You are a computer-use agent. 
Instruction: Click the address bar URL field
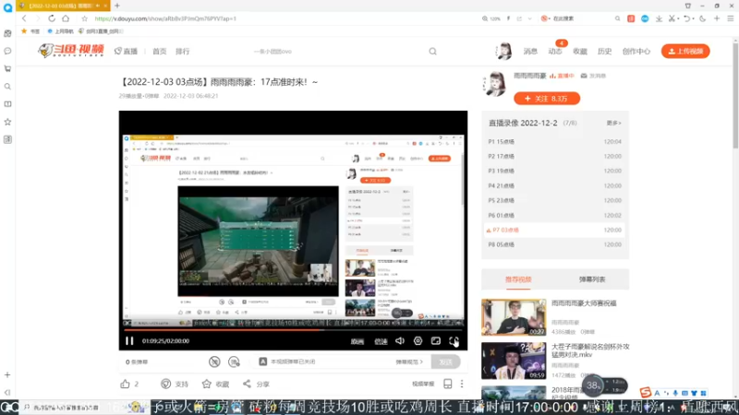tap(283, 18)
